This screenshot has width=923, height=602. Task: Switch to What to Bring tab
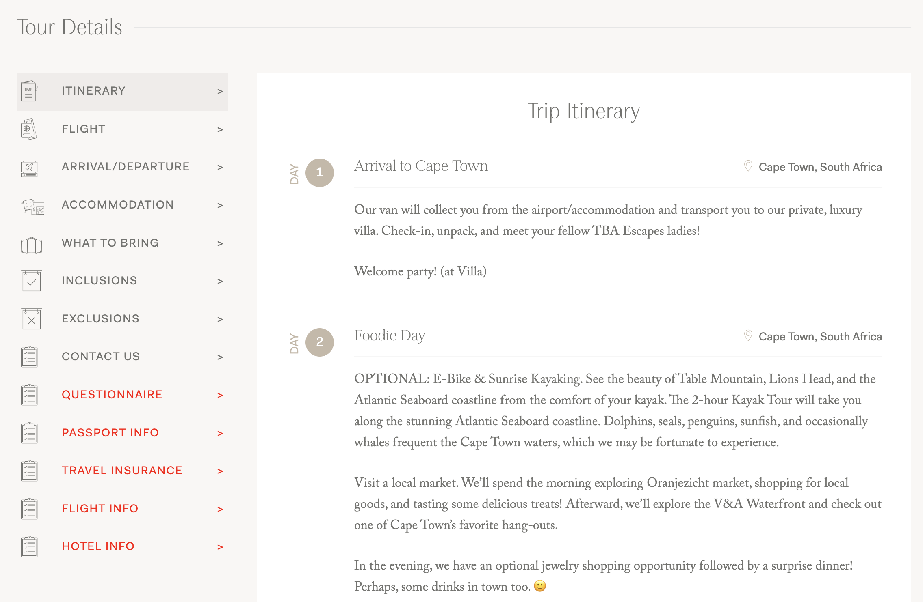tap(110, 243)
